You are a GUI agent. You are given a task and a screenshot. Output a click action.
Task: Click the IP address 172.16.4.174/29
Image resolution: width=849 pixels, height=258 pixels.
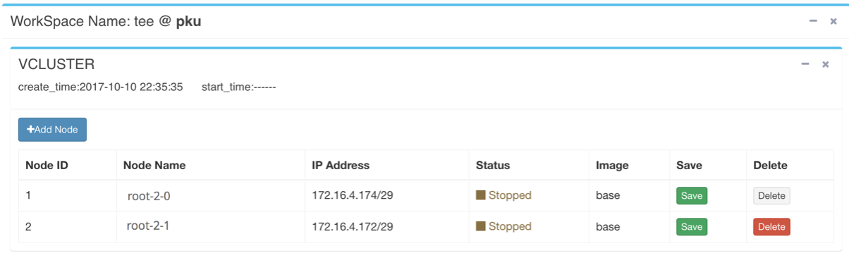pyautogui.click(x=353, y=195)
